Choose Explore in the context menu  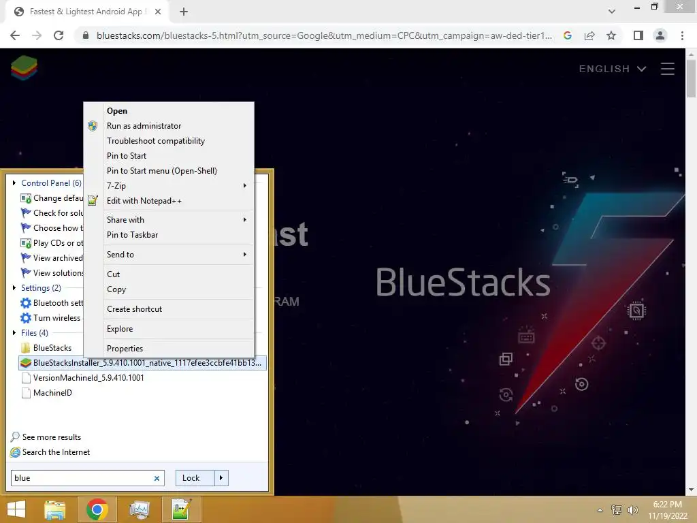coord(169,329)
